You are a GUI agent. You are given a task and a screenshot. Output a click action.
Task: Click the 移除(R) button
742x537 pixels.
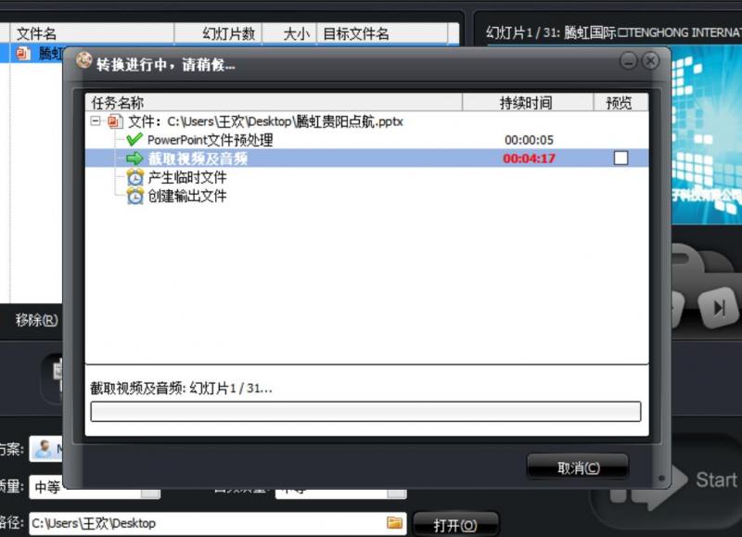pyautogui.click(x=36, y=321)
